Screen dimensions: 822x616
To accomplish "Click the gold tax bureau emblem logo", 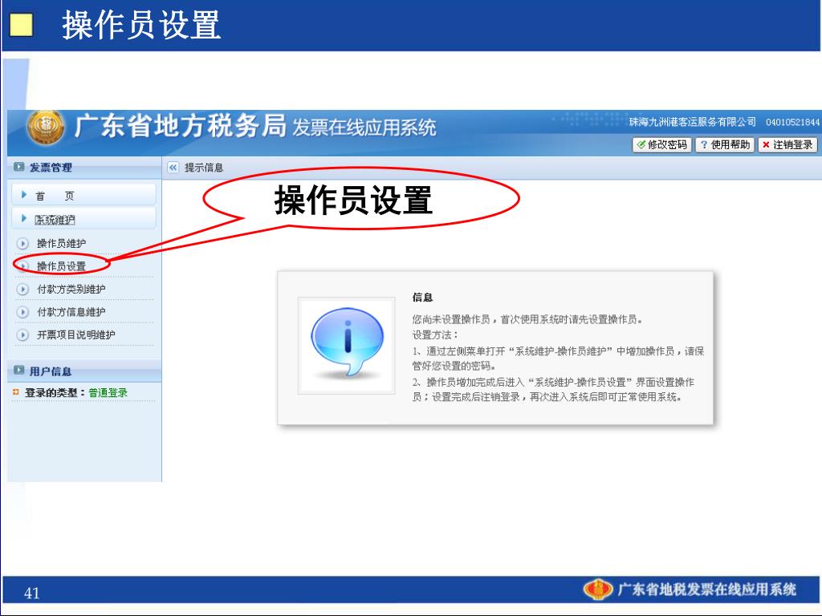I will pos(46,128).
